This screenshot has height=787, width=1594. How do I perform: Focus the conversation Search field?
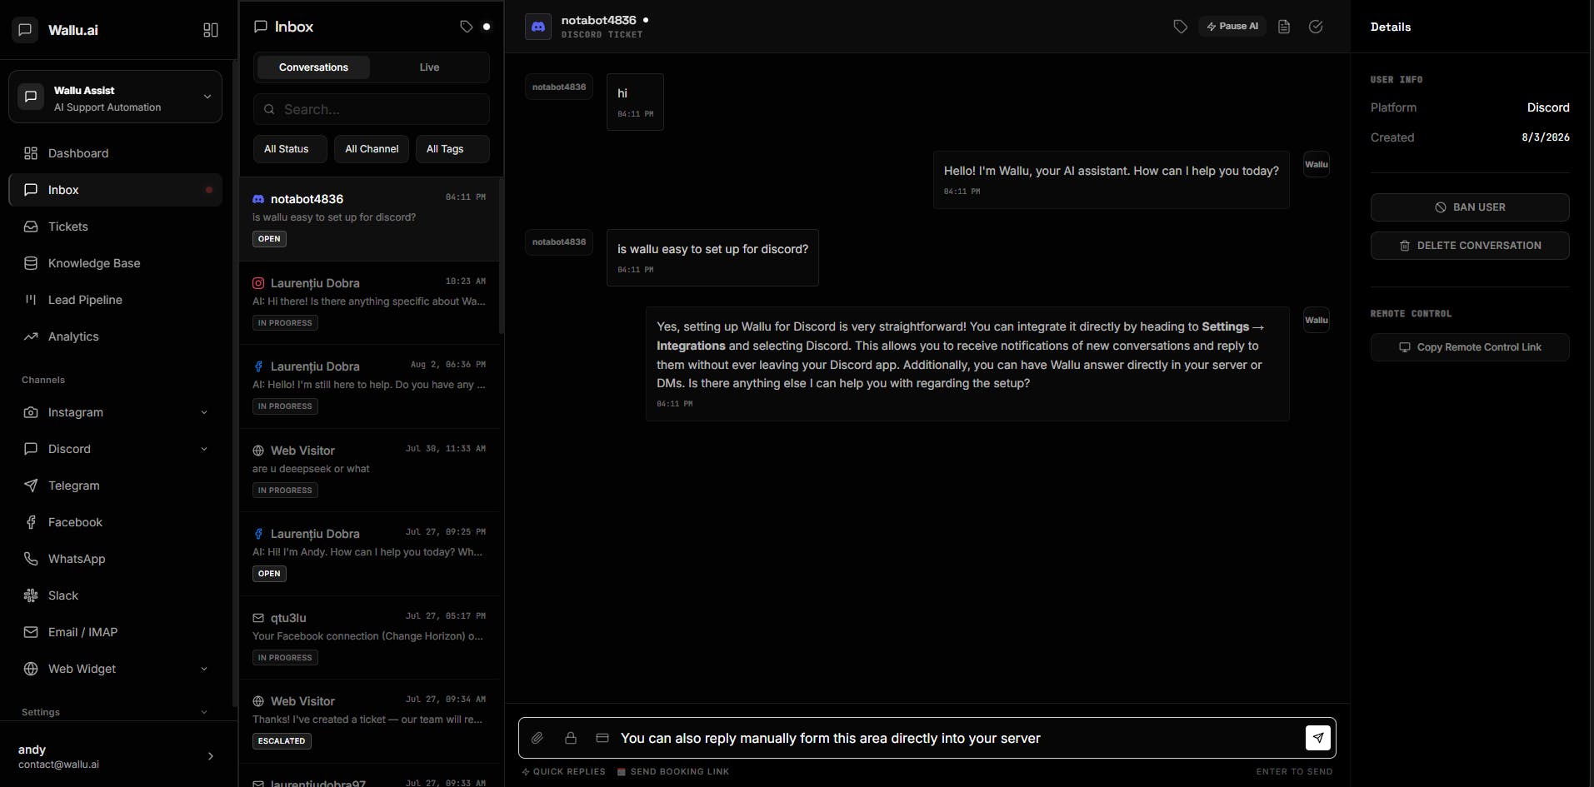click(372, 109)
